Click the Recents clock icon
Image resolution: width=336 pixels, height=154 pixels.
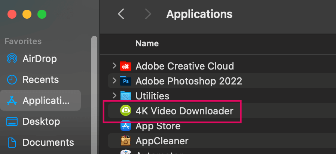tap(12, 80)
